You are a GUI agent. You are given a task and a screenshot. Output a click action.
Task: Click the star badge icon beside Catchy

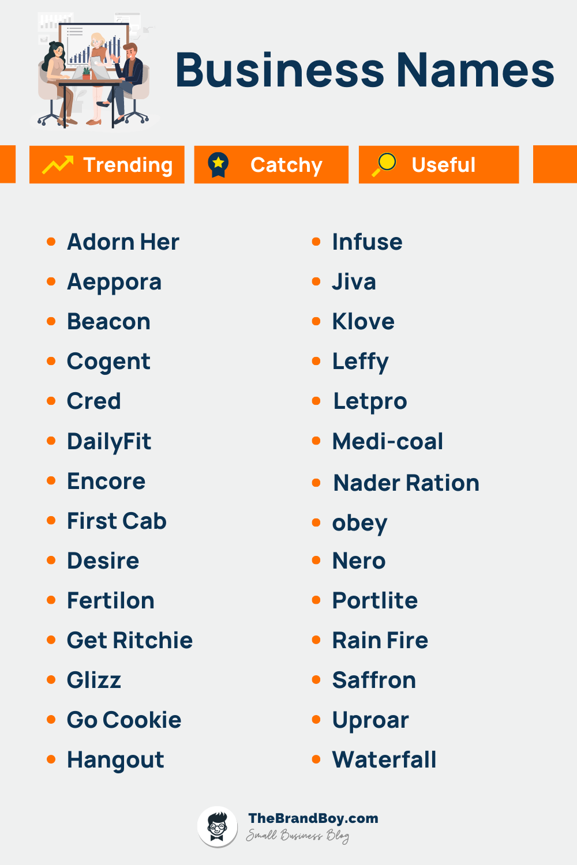218,165
